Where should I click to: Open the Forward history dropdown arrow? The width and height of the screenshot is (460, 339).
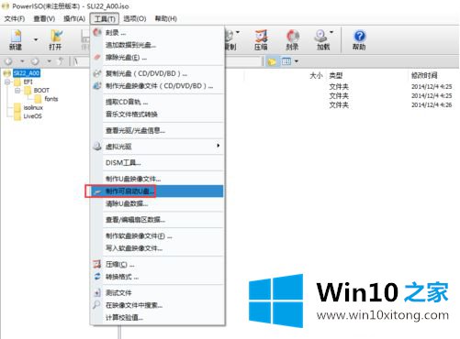point(49,61)
